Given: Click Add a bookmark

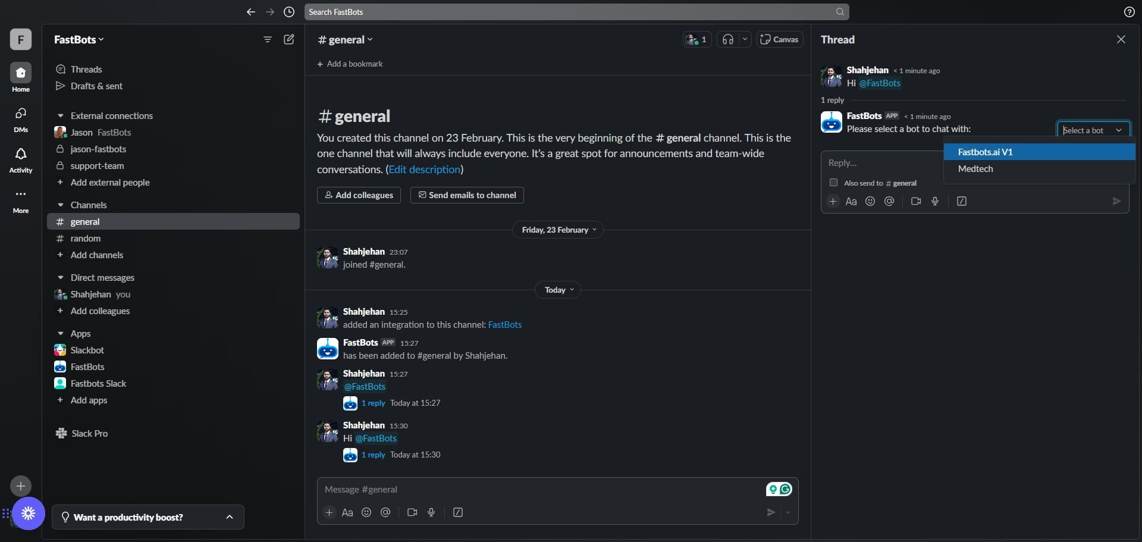Looking at the screenshot, I should click(350, 64).
